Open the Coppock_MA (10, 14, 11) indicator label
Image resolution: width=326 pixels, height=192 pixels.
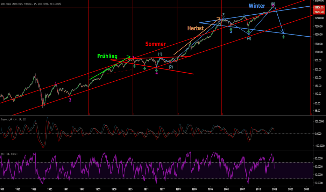[14, 119]
